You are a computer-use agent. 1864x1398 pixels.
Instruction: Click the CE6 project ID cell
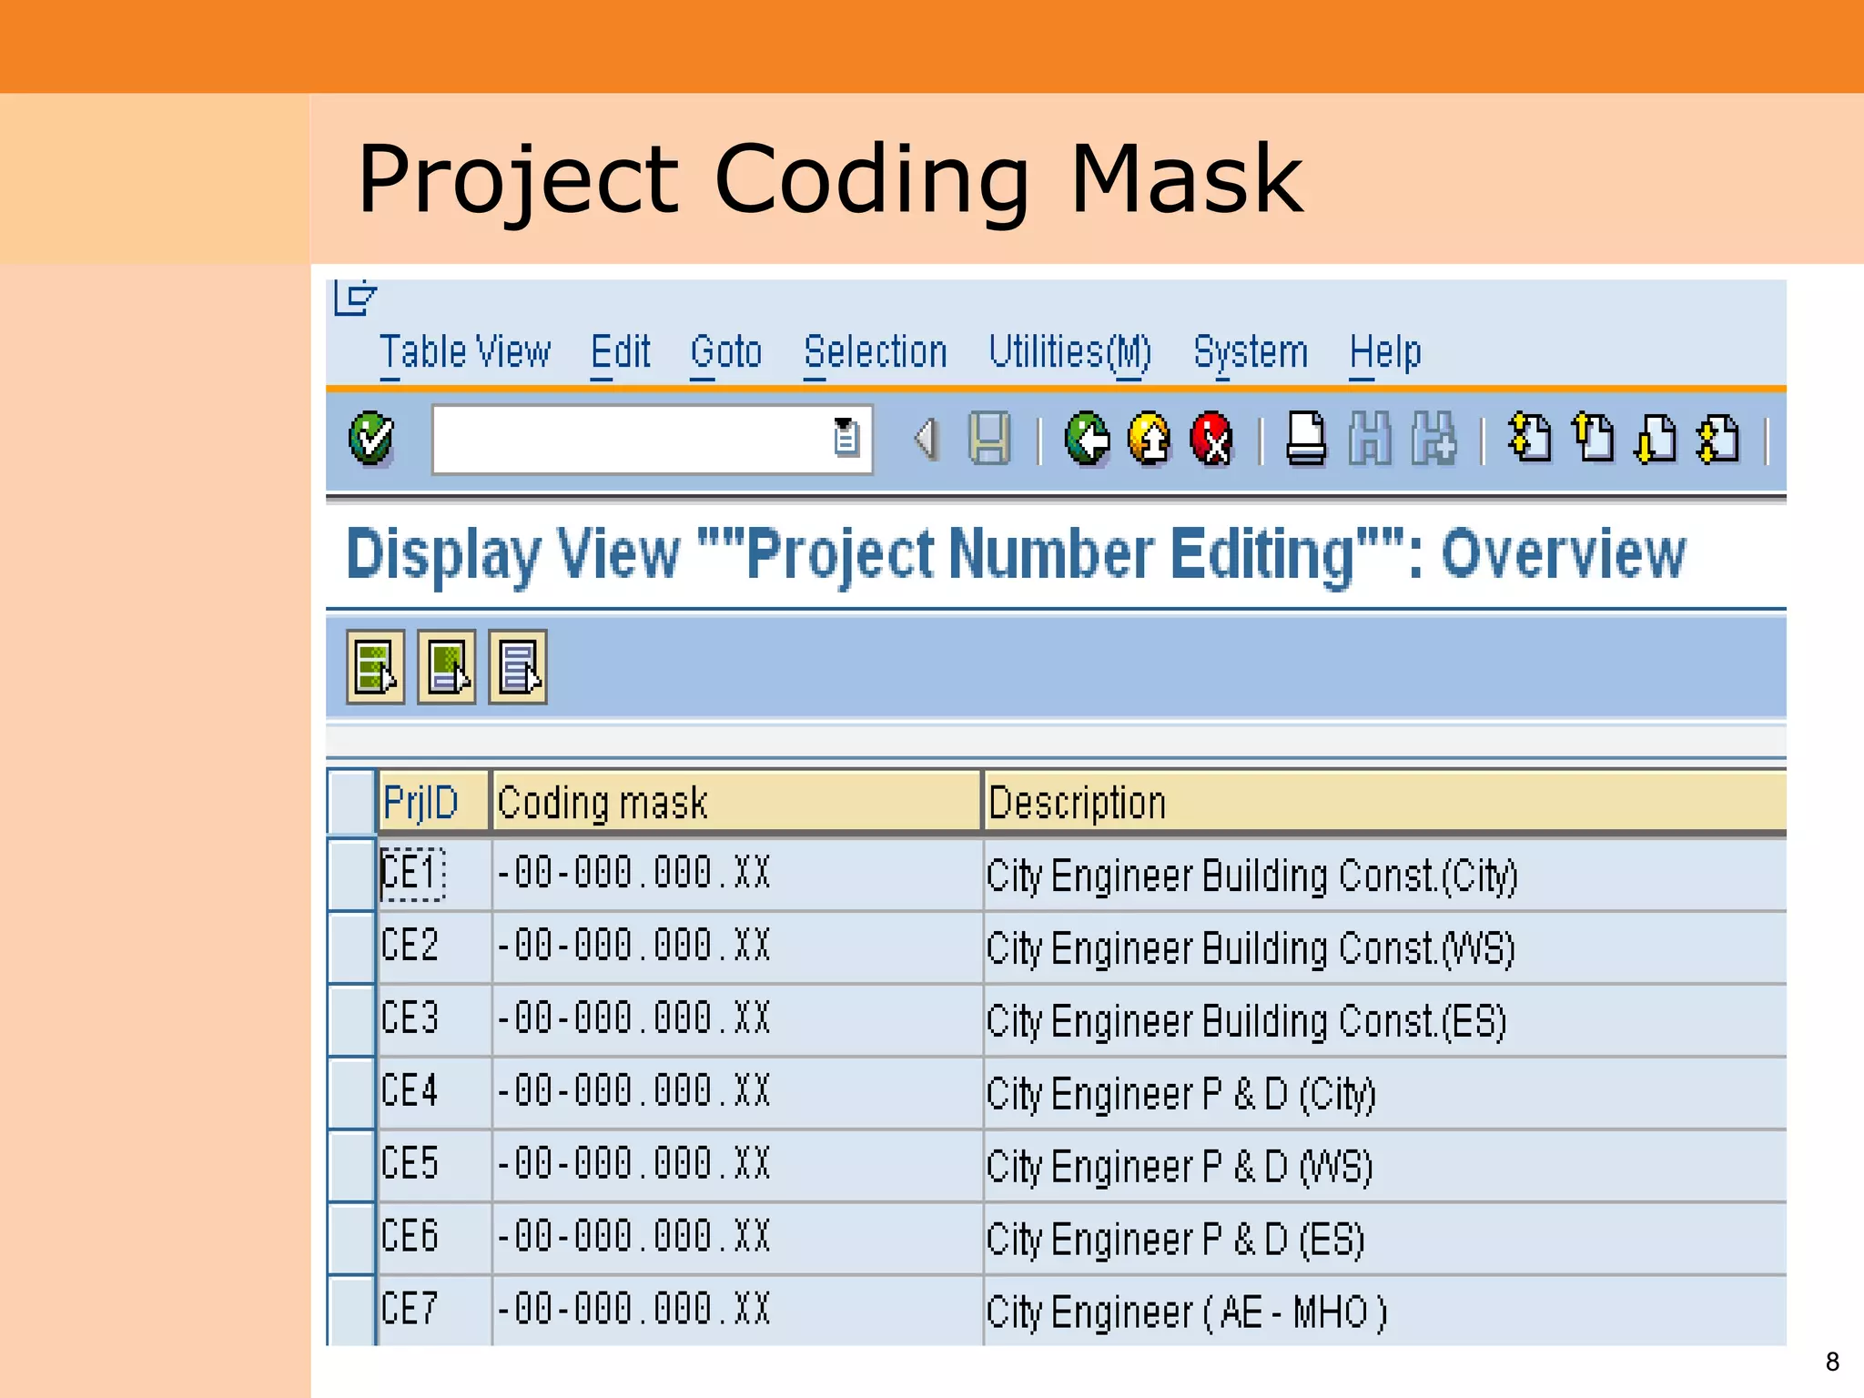coord(434,1239)
